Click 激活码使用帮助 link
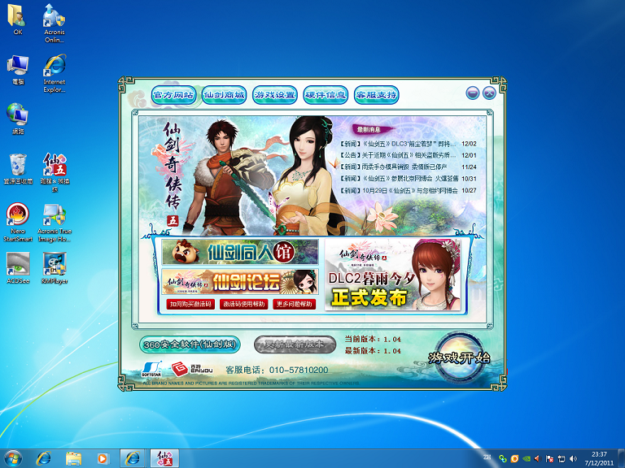This screenshot has height=468, width=625. tap(243, 305)
